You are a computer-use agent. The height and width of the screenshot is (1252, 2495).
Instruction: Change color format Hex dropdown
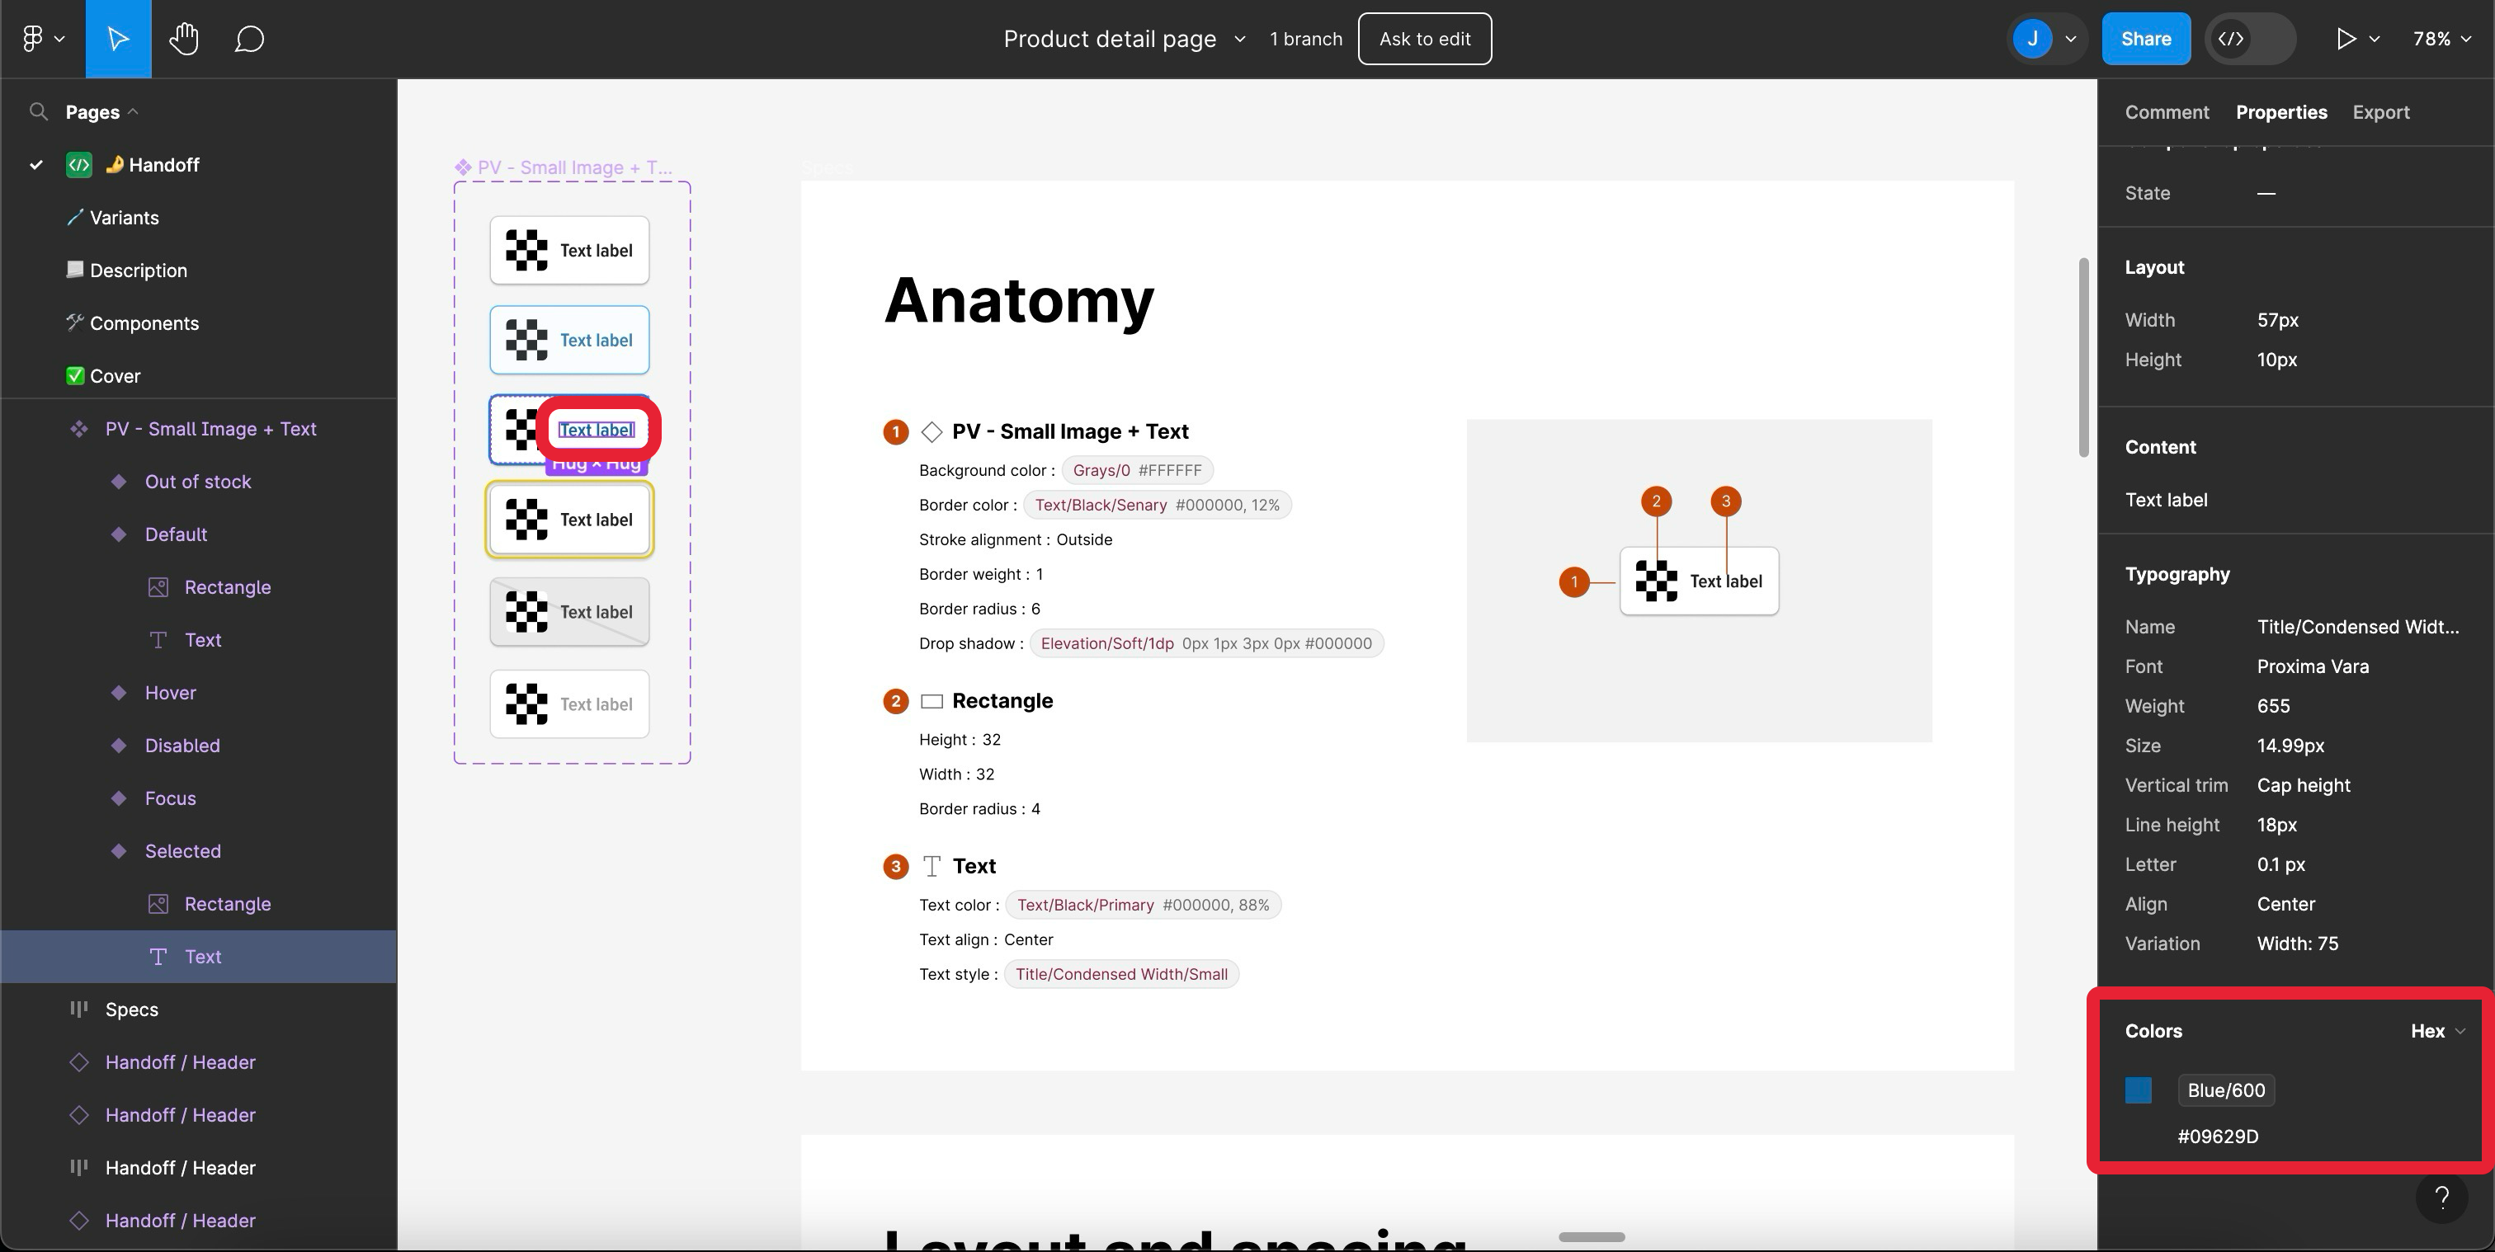(x=2437, y=1031)
